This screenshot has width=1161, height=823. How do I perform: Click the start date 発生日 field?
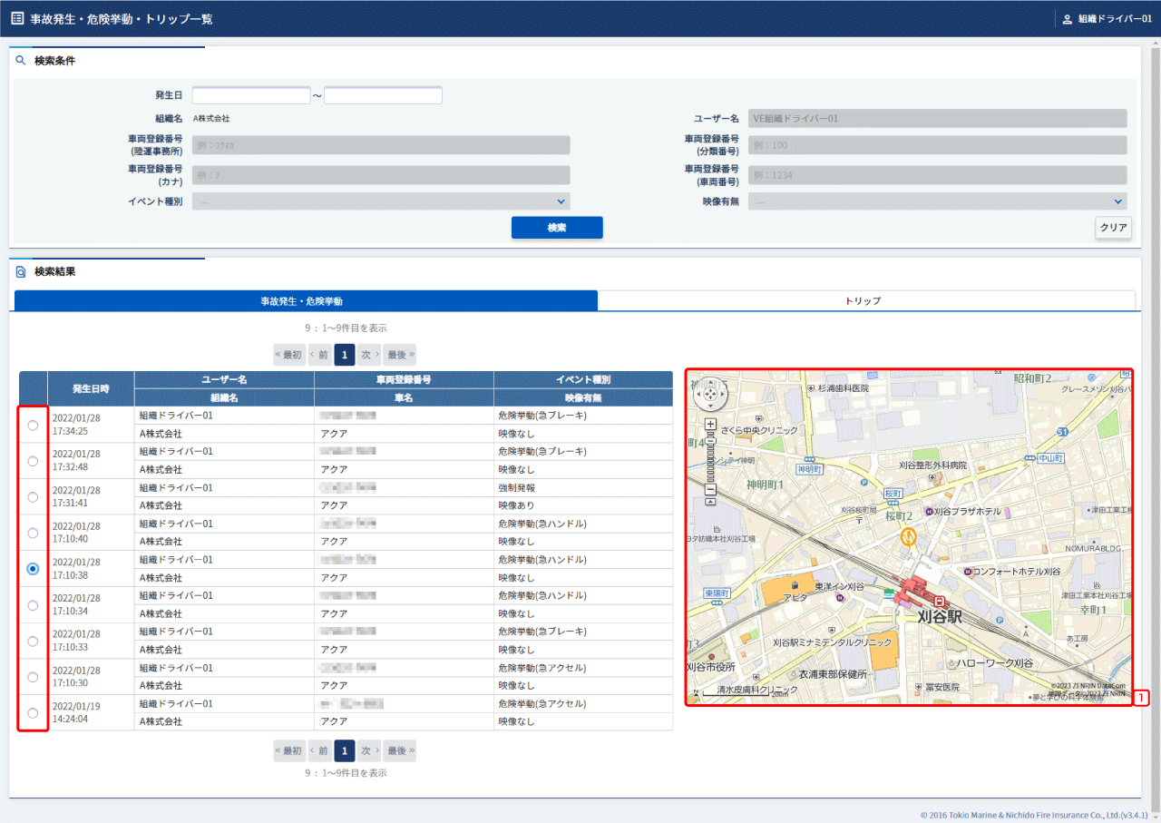pyautogui.click(x=251, y=96)
